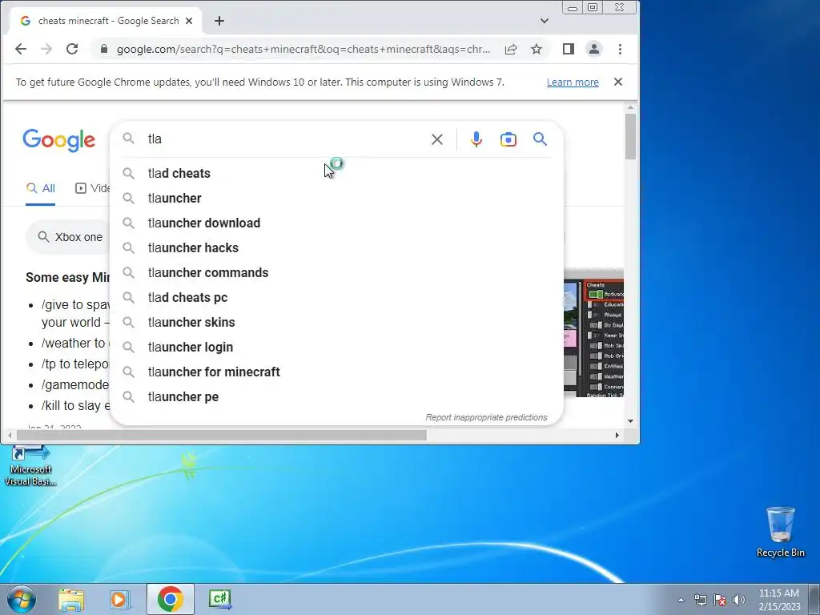
Task: Select the 'tlauncher hacks' suggestion
Action: 337,248
